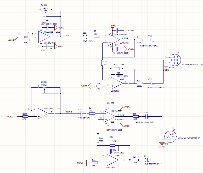Select the OUT L net label
The width and height of the screenshot is (203, 173).
[68, 35]
